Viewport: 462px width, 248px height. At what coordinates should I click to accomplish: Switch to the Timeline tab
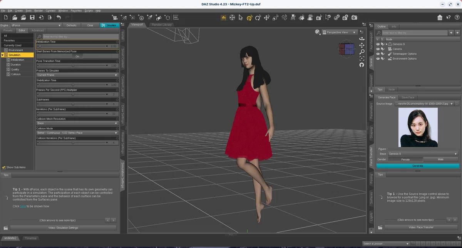point(31,238)
